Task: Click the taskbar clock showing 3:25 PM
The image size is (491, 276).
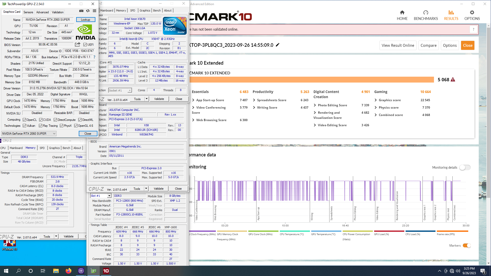Action: pos(469,271)
